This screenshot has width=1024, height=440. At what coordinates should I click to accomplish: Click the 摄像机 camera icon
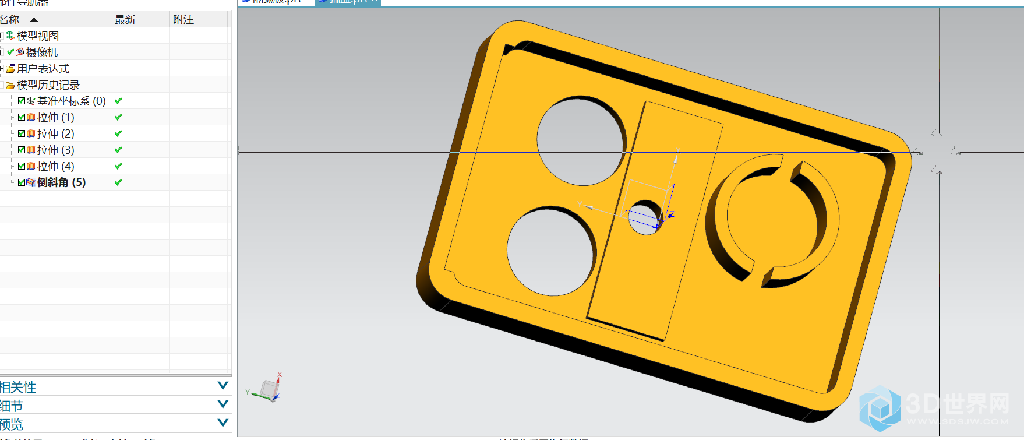point(20,52)
